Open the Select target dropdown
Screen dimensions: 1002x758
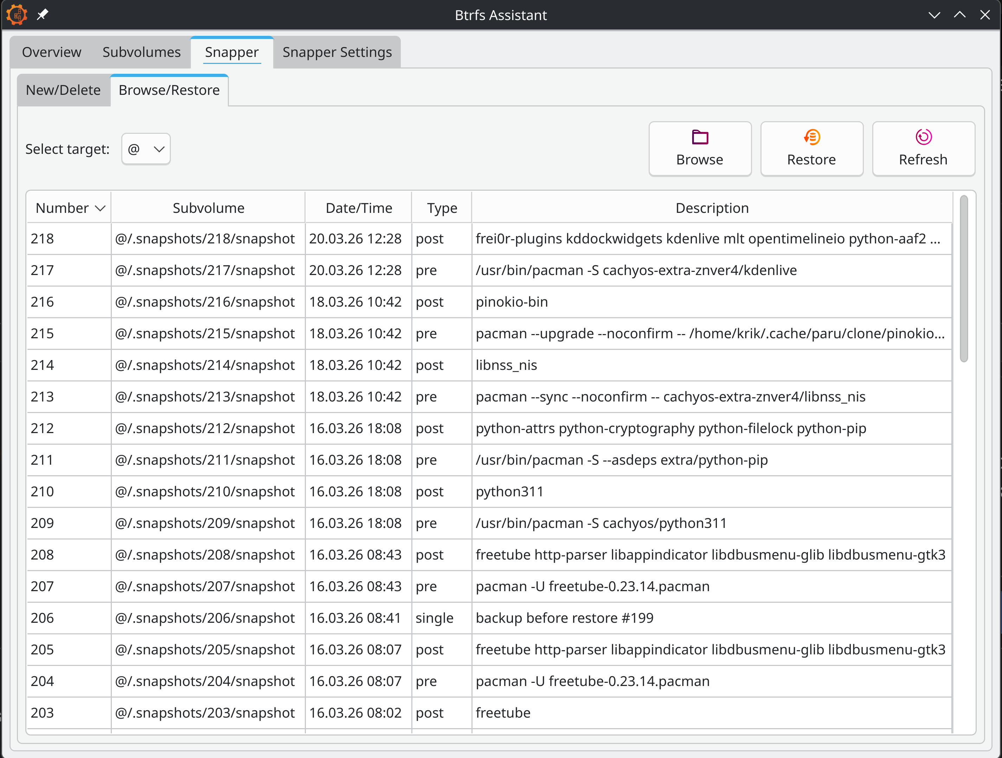click(x=146, y=149)
